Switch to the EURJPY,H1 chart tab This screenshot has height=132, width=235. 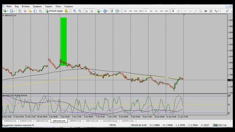26,121
